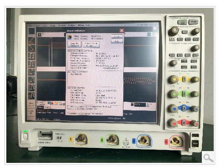Click the trigger T icon beside level field
The height and width of the screenshot is (168, 222).
tap(132, 105)
